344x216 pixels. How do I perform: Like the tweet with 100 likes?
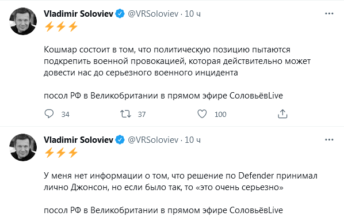pyautogui.click(x=202, y=114)
